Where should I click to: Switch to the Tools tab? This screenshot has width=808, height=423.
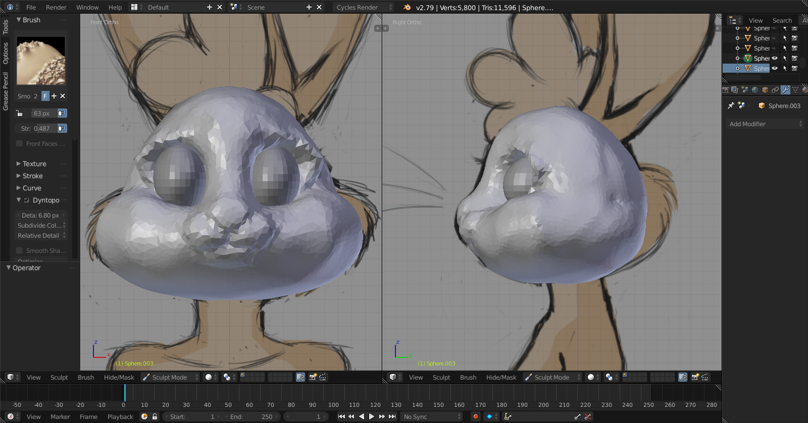(5, 27)
